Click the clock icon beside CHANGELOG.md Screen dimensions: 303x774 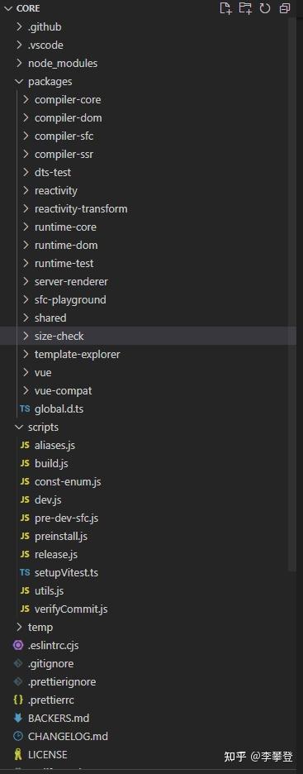click(18, 737)
